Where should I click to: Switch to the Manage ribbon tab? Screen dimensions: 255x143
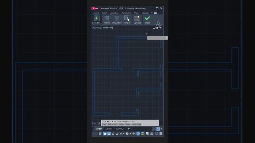[145, 13]
